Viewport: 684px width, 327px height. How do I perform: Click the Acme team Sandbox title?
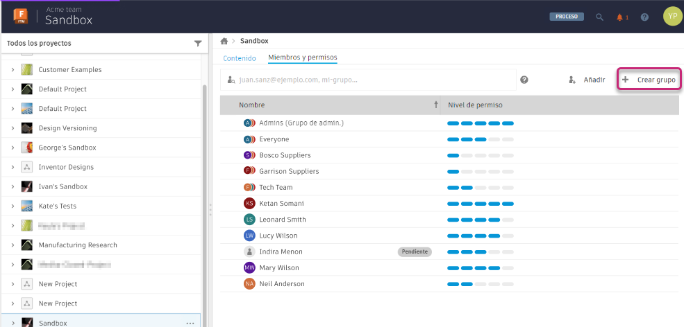pos(69,17)
